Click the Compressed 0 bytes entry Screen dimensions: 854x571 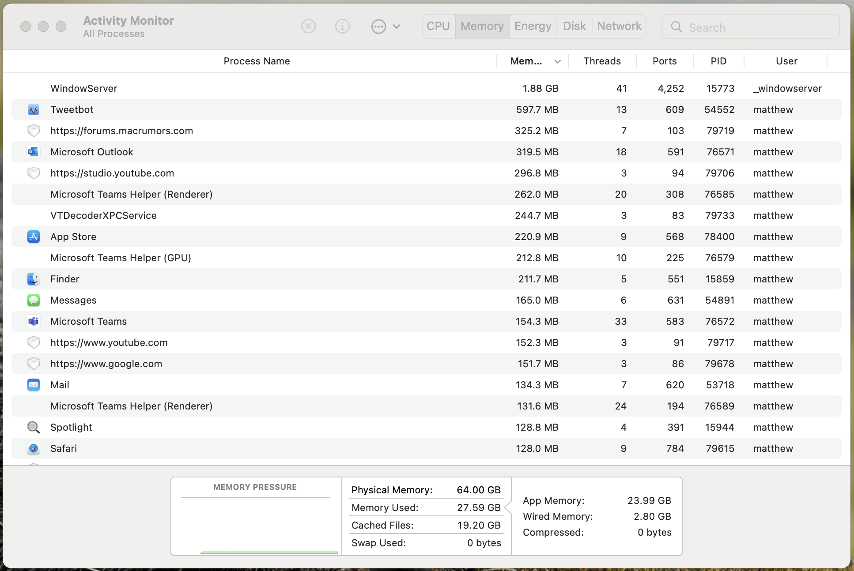click(x=597, y=532)
